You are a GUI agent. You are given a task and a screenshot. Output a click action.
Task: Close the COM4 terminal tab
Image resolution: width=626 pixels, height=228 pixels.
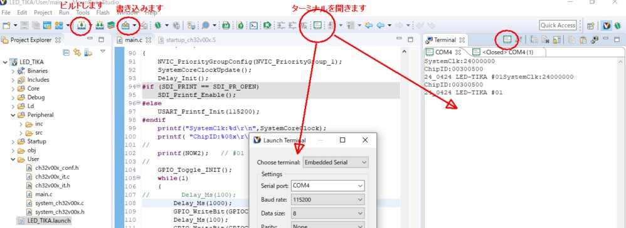458,52
